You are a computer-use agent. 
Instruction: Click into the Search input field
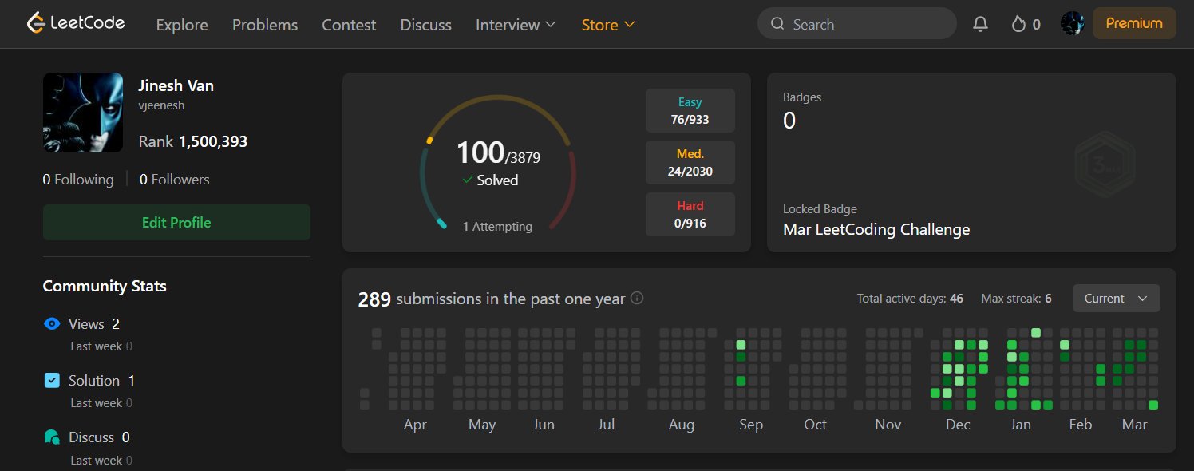866,24
